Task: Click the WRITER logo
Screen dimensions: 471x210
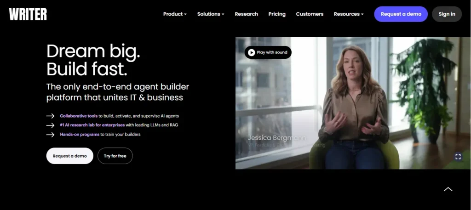Action: click(x=28, y=14)
